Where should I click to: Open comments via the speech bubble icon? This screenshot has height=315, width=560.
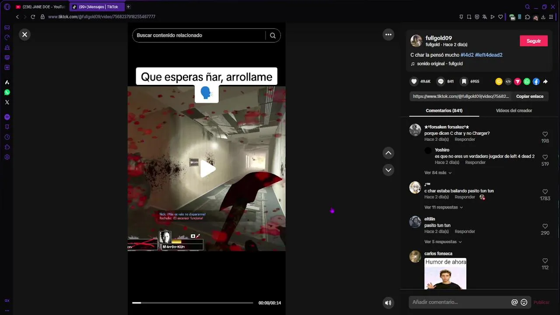point(441,81)
